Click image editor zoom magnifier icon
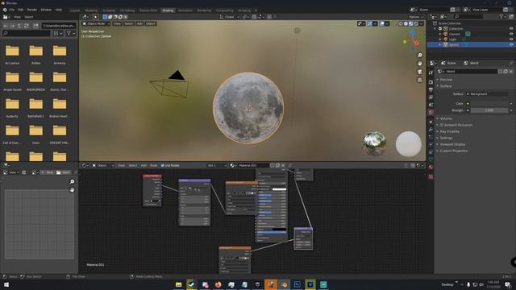The image size is (516, 290). pyautogui.click(x=72, y=182)
